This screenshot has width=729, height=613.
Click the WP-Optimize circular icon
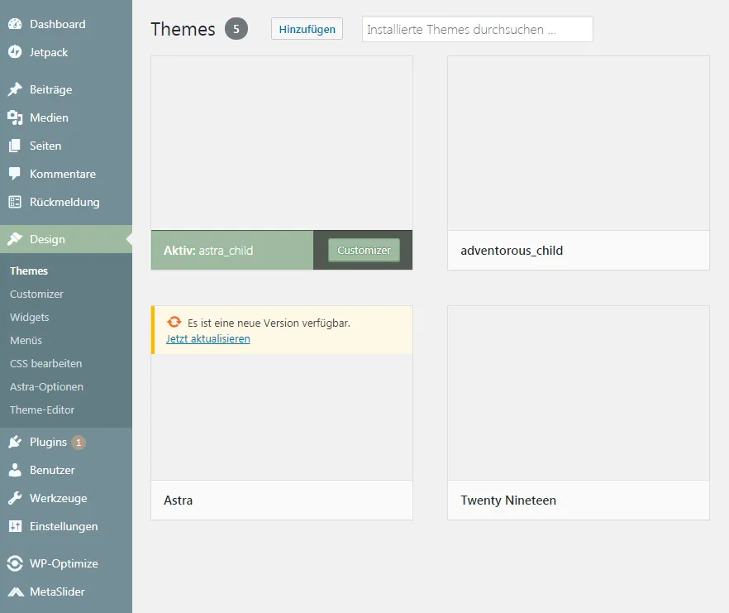tap(15, 563)
